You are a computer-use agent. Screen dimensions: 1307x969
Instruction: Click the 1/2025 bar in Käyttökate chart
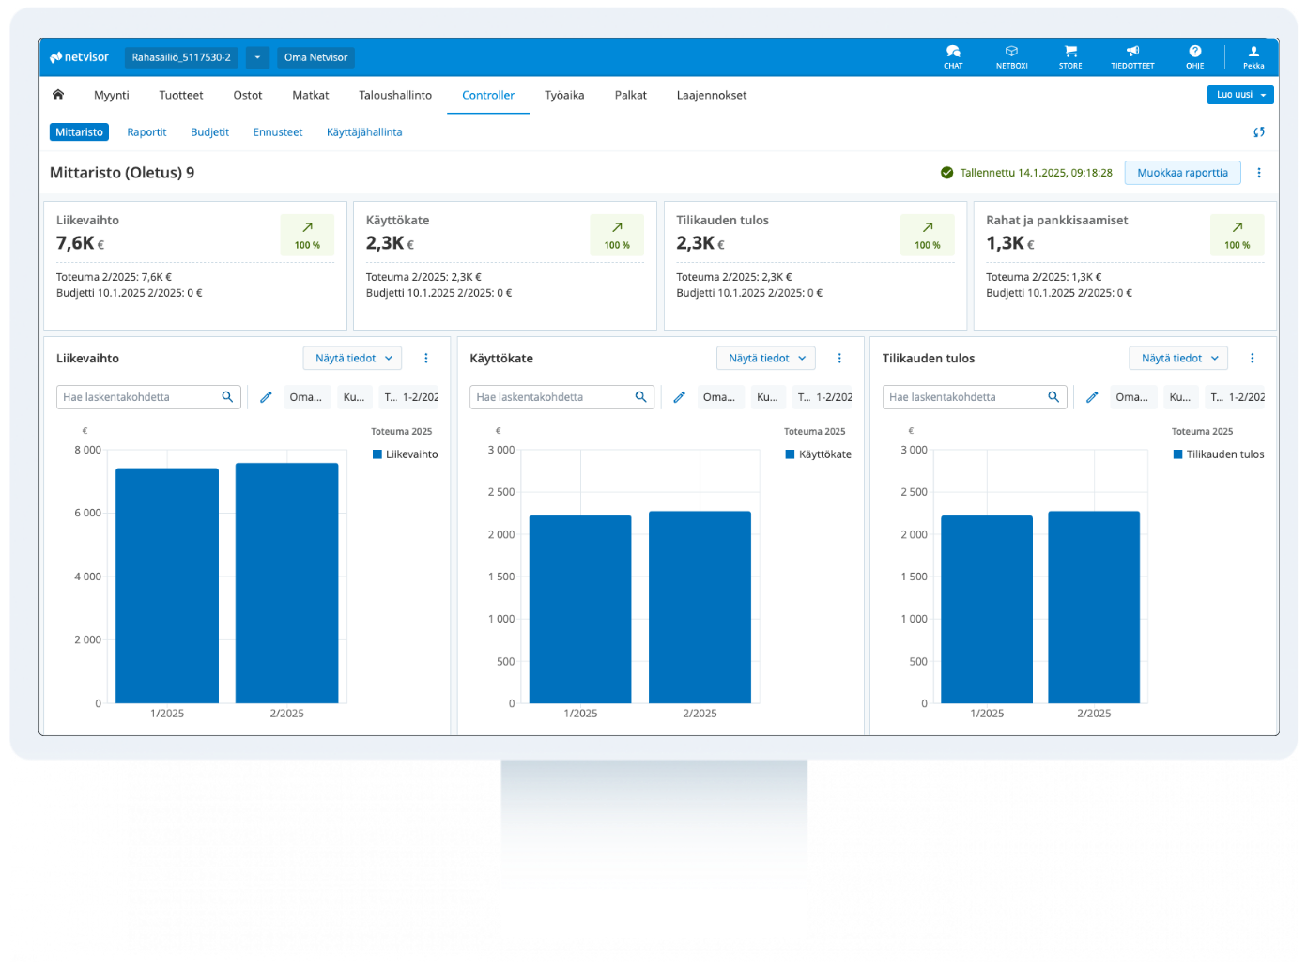pos(580,609)
